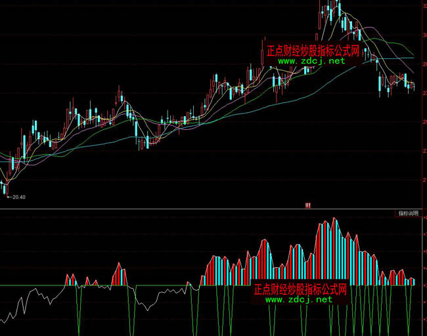427x336 pixels.
Task: Click the red 正点财经炒股指标公式网 title in price chart
Action: [313, 50]
